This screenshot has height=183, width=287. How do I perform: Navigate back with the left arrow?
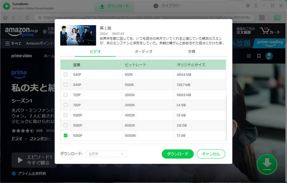point(14,18)
